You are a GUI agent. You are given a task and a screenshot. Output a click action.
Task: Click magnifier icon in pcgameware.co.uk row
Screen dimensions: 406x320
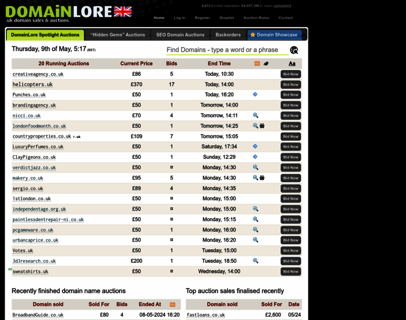point(255,229)
